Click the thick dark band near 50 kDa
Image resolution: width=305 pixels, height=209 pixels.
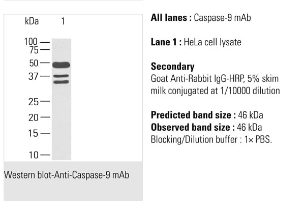pos(61,65)
